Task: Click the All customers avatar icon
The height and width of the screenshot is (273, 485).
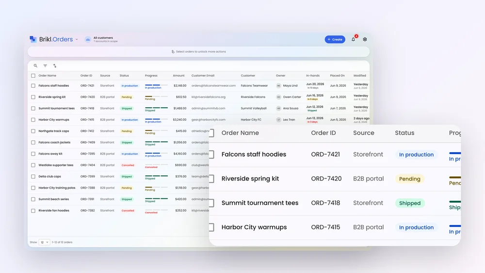Action: [88, 39]
